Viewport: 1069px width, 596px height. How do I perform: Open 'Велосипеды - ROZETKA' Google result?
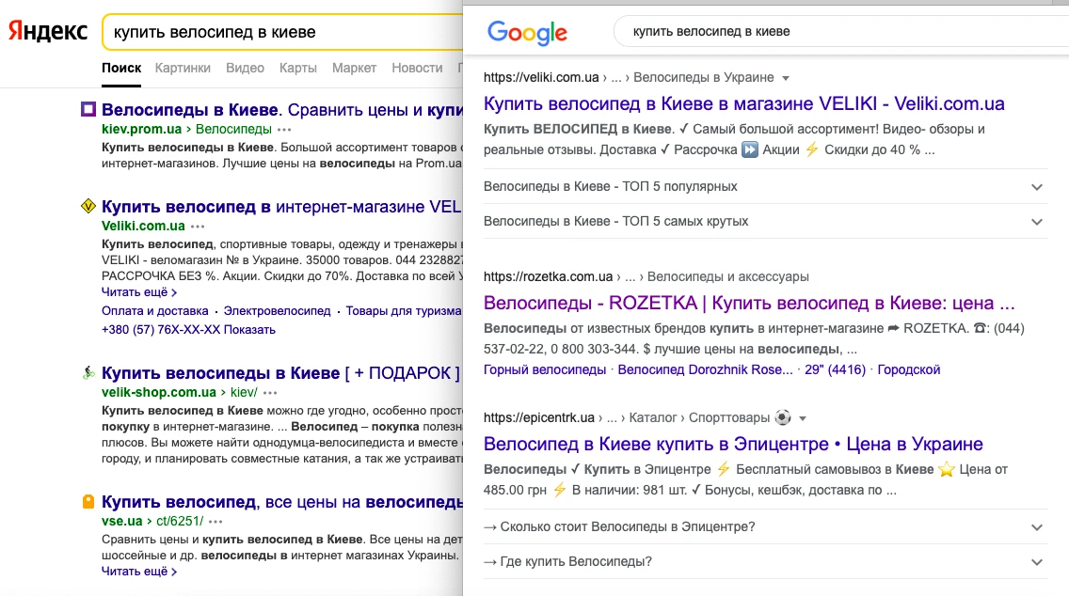tap(749, 303)
